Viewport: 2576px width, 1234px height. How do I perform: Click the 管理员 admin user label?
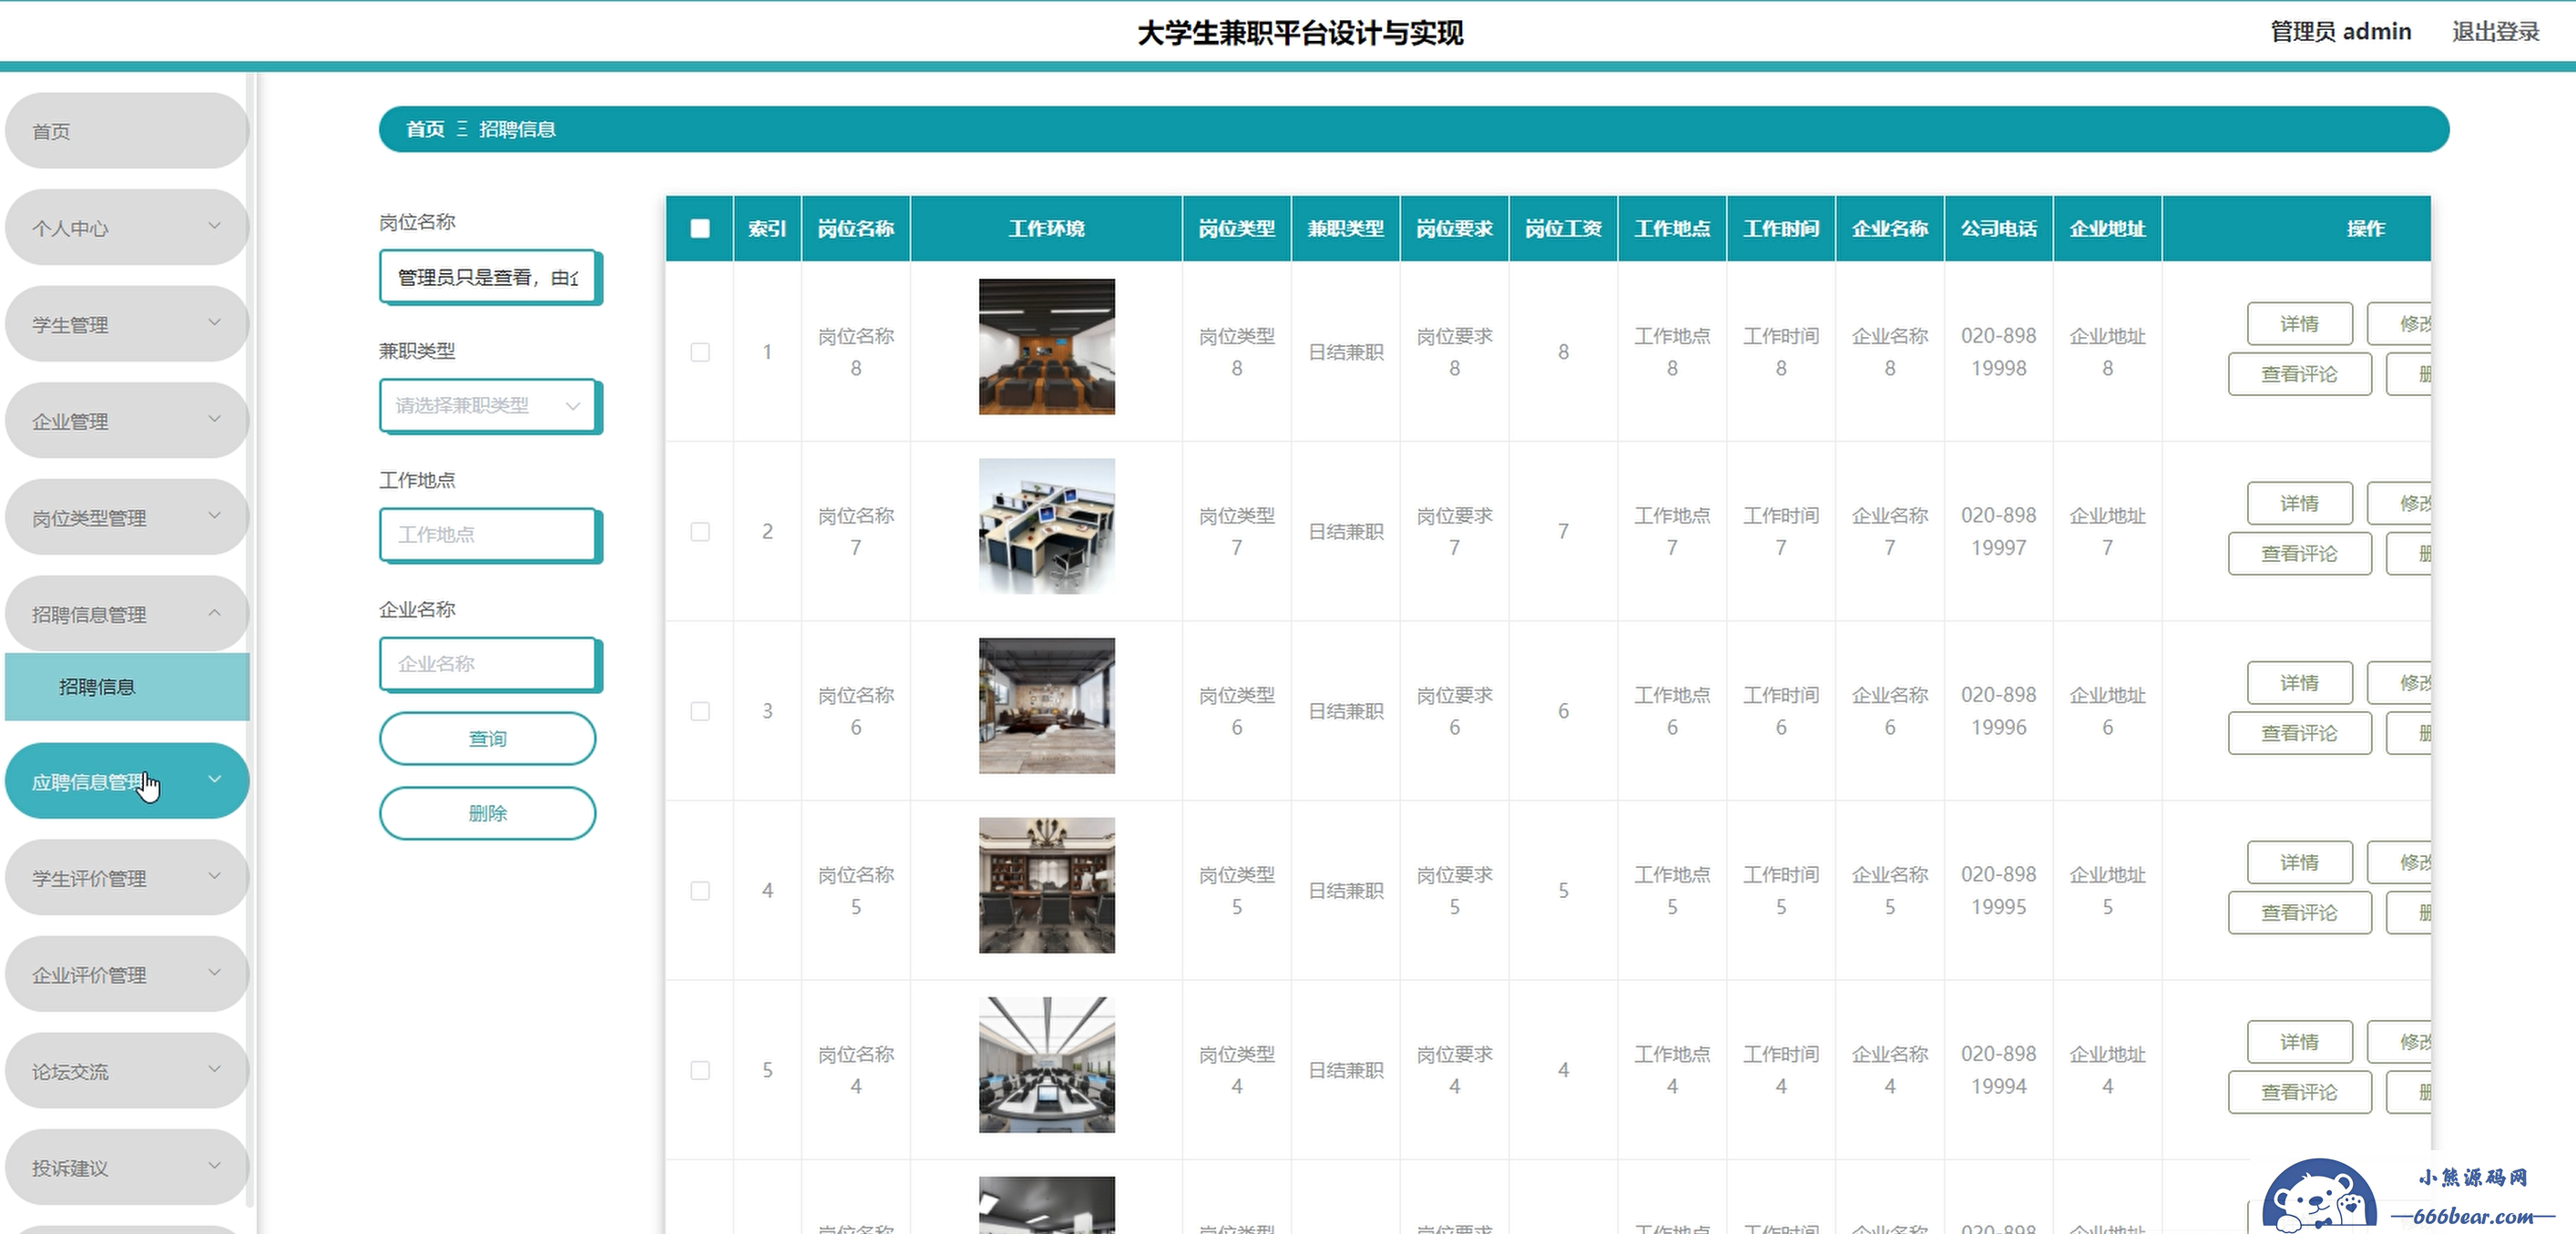pos(2340,32)
